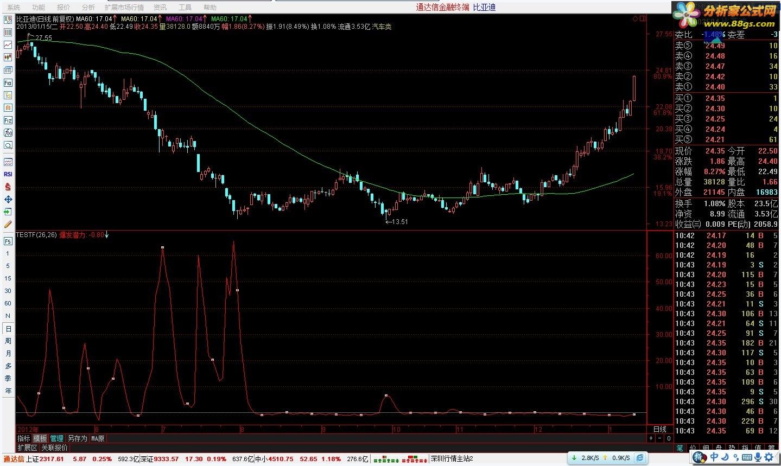
Task: Select the 笔 tick tab at bottom right
Action: click(x=680, y=448)
